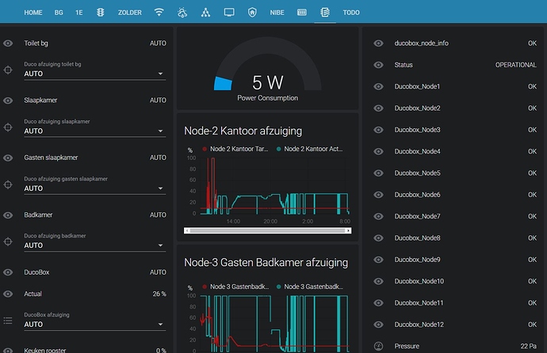Open DucoBox afzuiging mode dropdown
Image resolution: width=547 pixels, height=353 pixels.
[x=94, y=325]
